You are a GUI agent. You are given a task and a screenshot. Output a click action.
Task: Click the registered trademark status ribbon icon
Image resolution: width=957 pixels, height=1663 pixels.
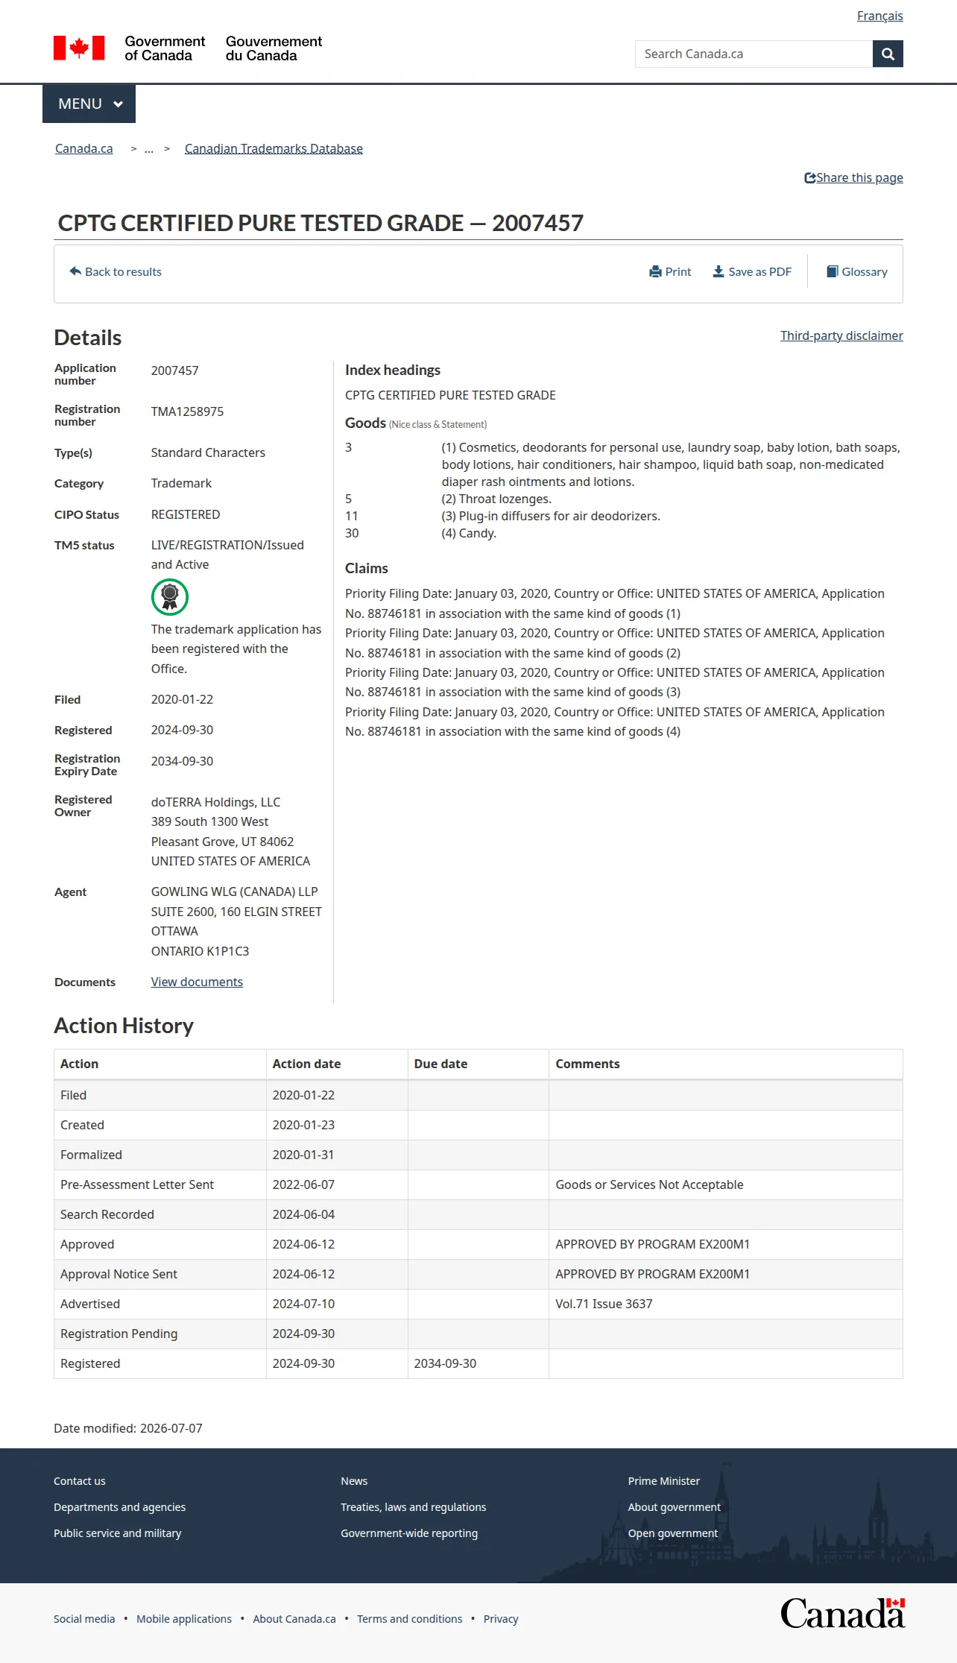tap(170, 597)
